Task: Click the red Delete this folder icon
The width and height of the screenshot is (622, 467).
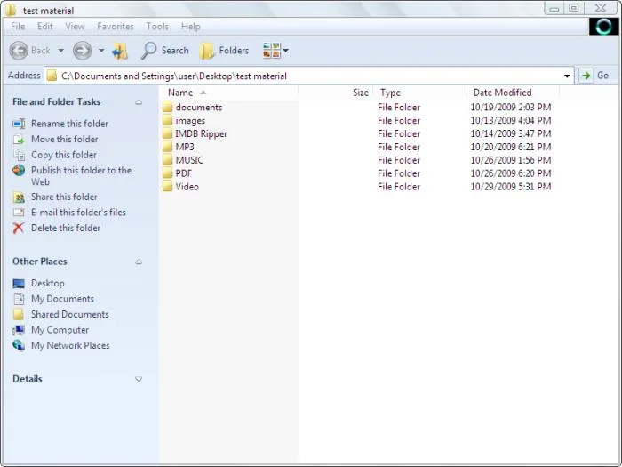Action: pos(19,228)
